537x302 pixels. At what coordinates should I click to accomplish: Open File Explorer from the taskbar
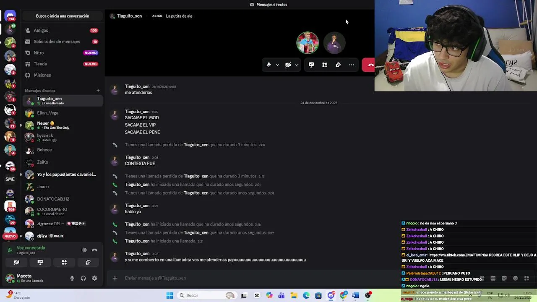tap(294, 296)
